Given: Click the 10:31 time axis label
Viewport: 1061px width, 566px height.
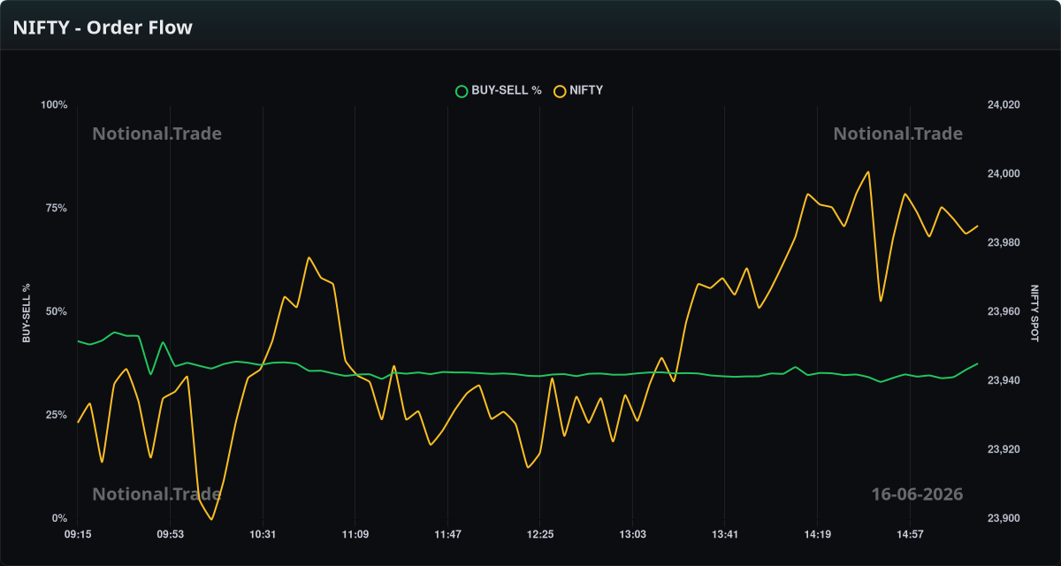Looking at the screenshot, I should 263,534.
